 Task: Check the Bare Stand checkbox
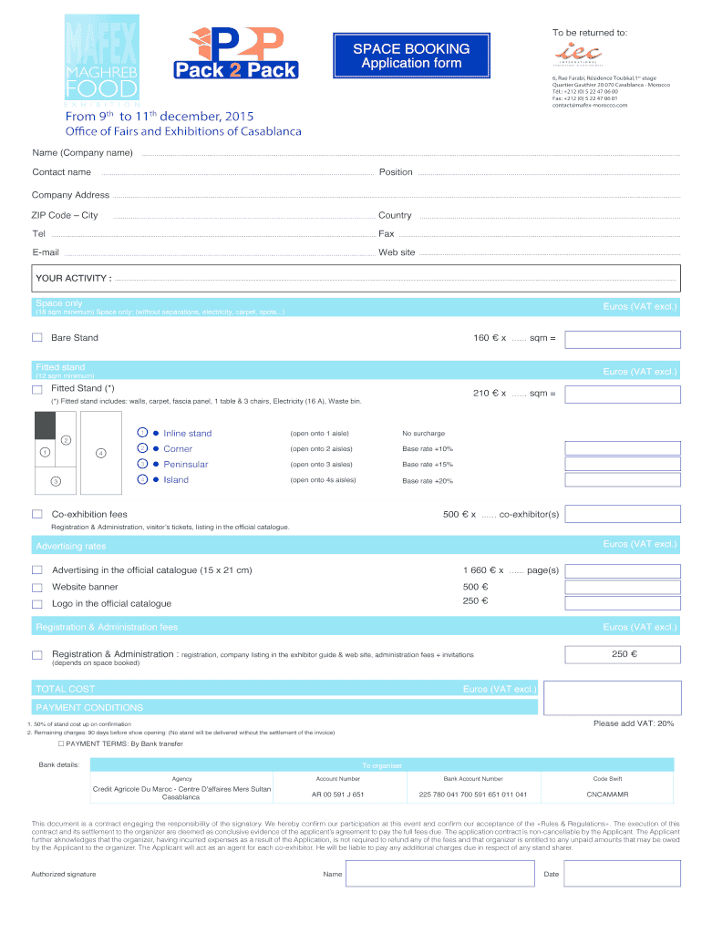(37, 338)
